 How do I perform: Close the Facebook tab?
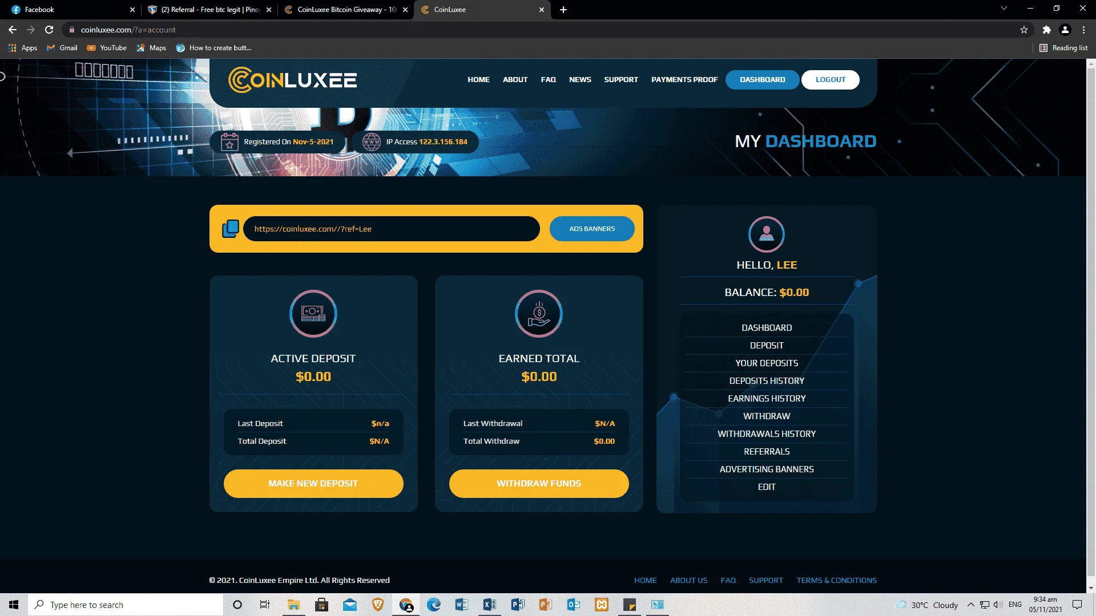pyautogui.click(x=132, y=10)
